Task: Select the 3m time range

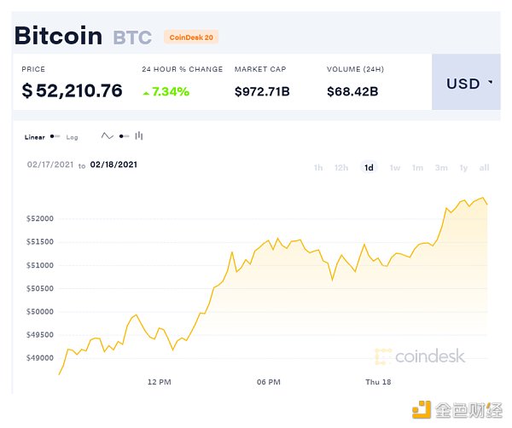Action: (x=441, y=168)
